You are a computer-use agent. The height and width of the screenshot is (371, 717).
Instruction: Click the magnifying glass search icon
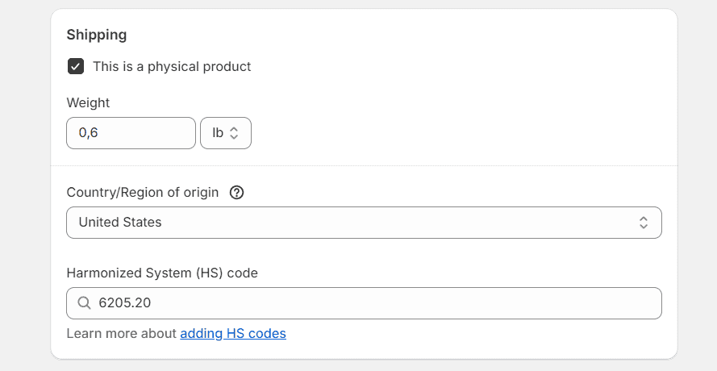pos(84,302)
